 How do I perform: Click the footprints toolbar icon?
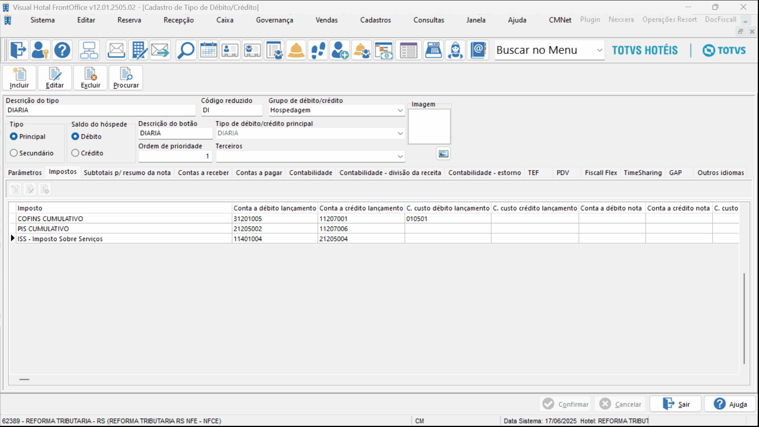pyautogui.click(x=318, y=50)
